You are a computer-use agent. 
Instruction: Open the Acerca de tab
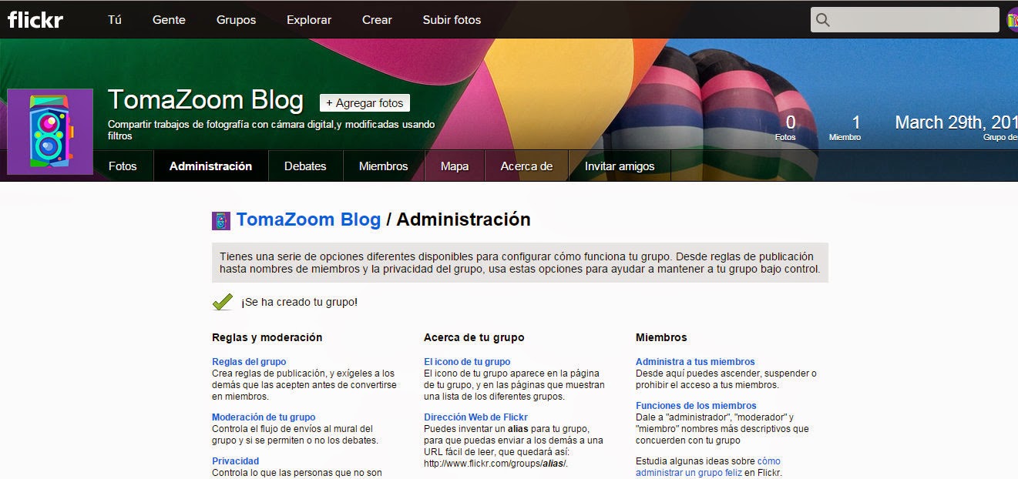[x=526, y=166]
